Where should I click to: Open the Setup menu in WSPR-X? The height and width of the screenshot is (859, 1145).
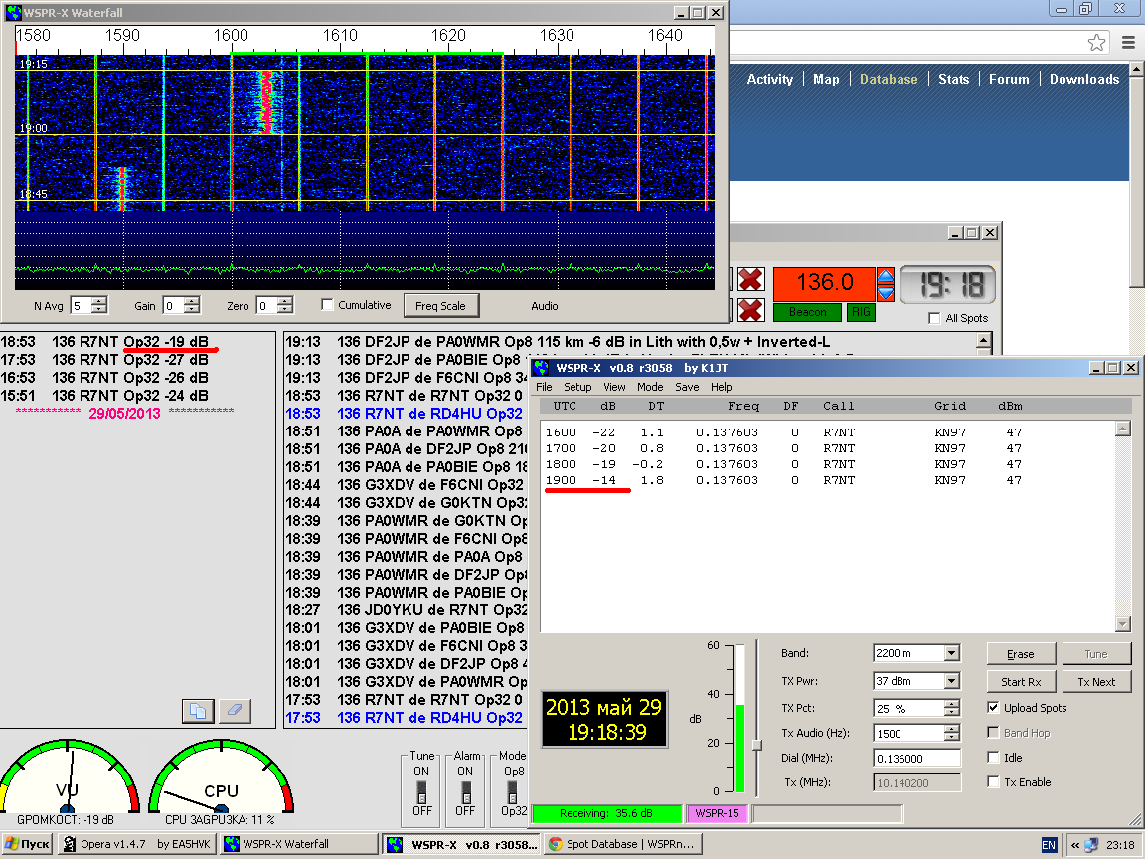tap(577, 387)
